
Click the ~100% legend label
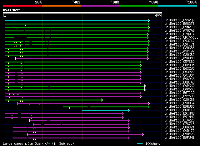[x=191, y=2]
